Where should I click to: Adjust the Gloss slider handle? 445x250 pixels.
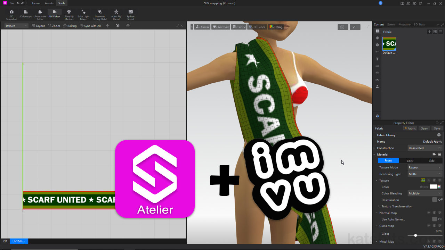pyautogui.click(x=415, y=235)
